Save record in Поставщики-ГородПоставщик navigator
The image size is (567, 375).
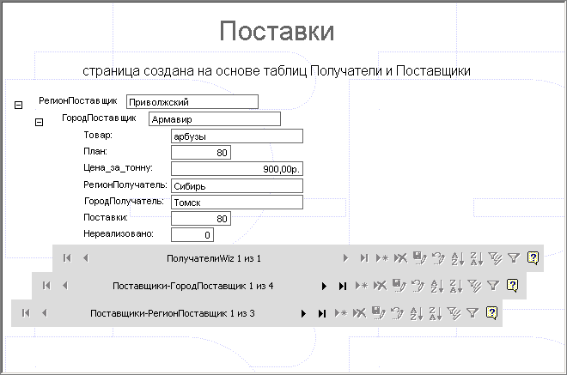(399, 286)
